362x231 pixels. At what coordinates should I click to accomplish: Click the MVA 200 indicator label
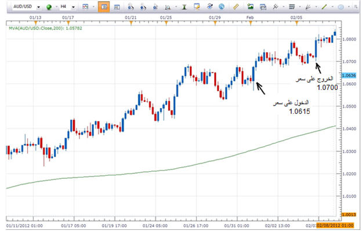click(45, 28)
